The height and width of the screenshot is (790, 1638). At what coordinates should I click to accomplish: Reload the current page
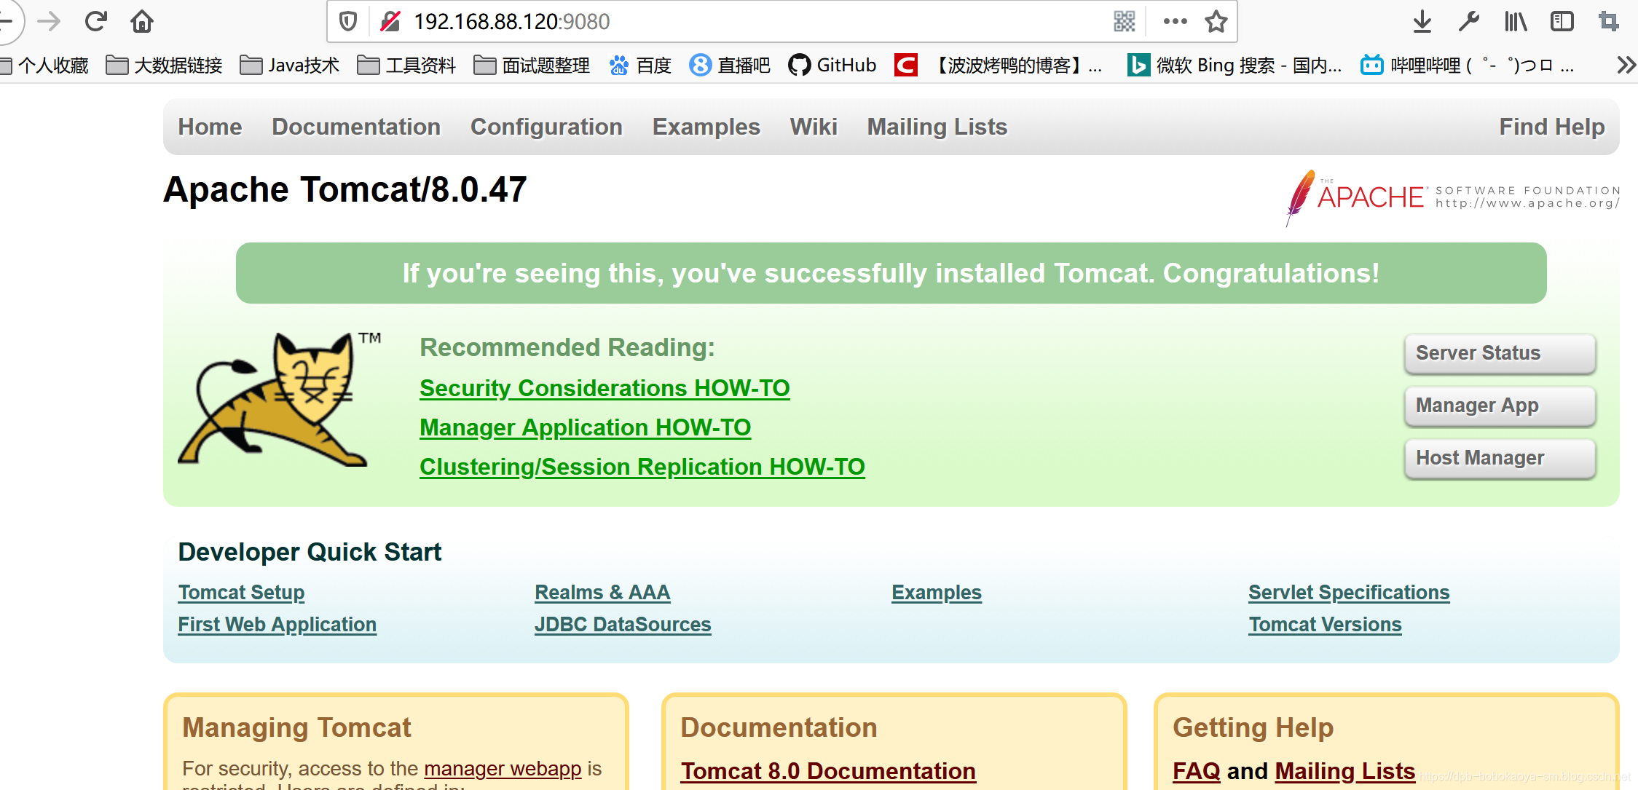pos(95,22)
